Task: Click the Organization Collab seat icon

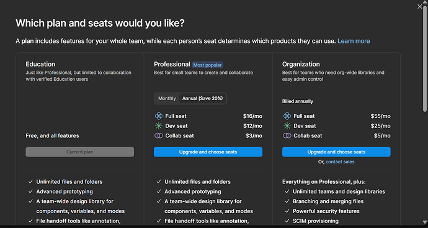Action: (x=287, y=135)
